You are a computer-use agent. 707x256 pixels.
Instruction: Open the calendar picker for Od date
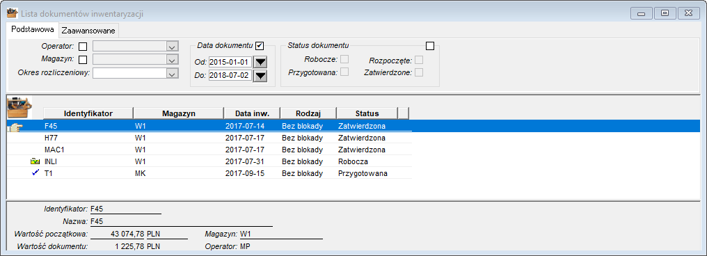point(260,62)
